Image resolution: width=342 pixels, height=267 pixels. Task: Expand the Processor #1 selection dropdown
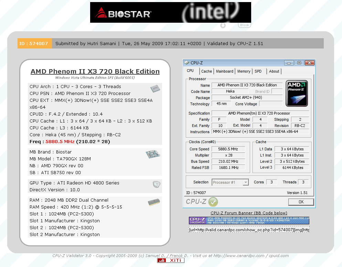[246, 182]
